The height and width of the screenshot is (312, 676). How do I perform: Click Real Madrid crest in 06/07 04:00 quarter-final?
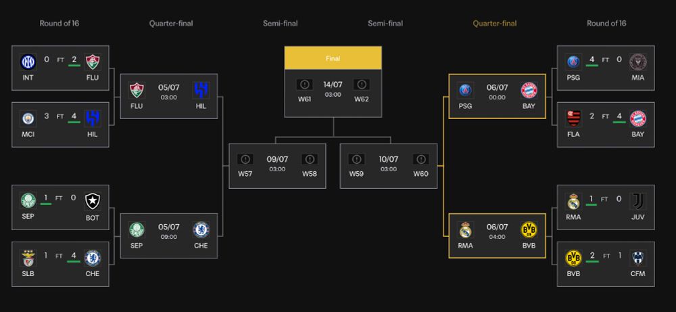point(466,230)
